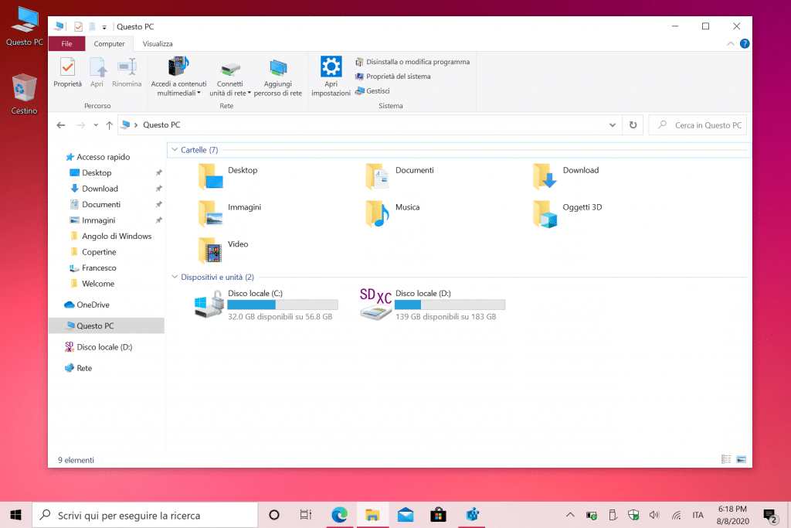Select Disco locale (C:) drive usage bar

point(282,305)
